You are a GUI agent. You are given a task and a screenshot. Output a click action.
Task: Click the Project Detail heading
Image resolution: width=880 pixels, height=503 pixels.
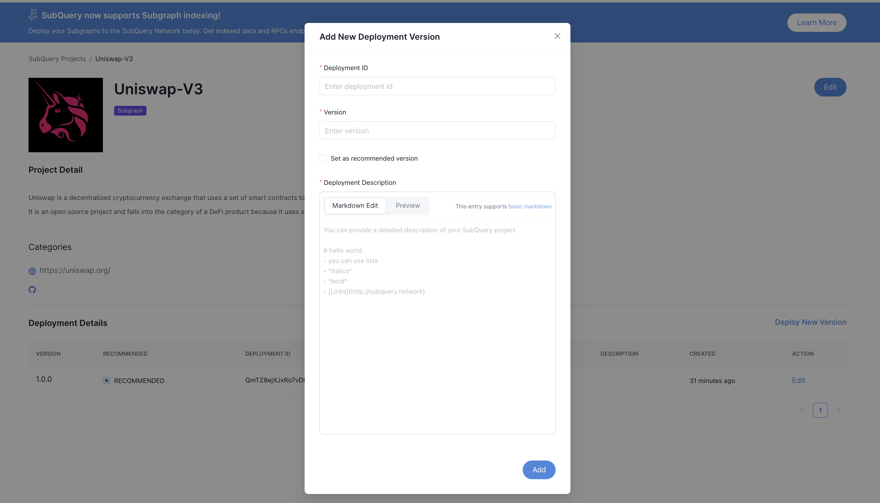(55, 170)
